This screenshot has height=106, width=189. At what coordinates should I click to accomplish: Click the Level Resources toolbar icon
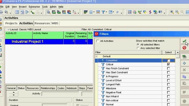pos(140,12)
